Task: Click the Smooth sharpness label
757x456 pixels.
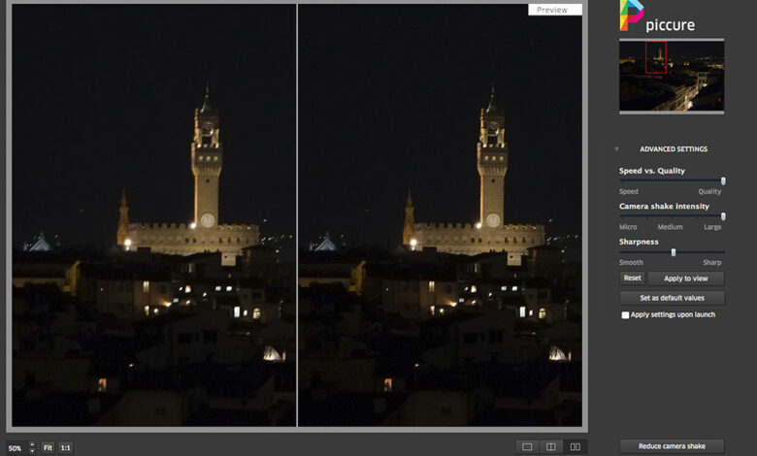Action: 631,263
